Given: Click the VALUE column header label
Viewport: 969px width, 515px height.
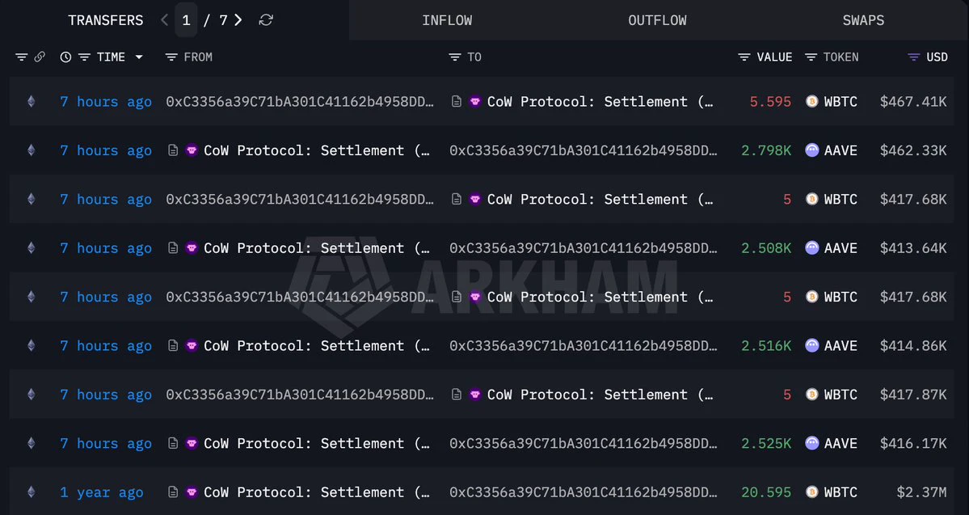Looking at the screenshot, I should point(774,57).
